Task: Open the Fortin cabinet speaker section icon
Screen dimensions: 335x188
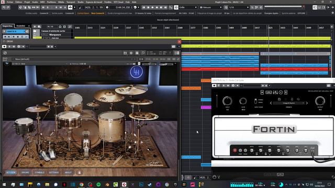Action: [x=281, y=92]
